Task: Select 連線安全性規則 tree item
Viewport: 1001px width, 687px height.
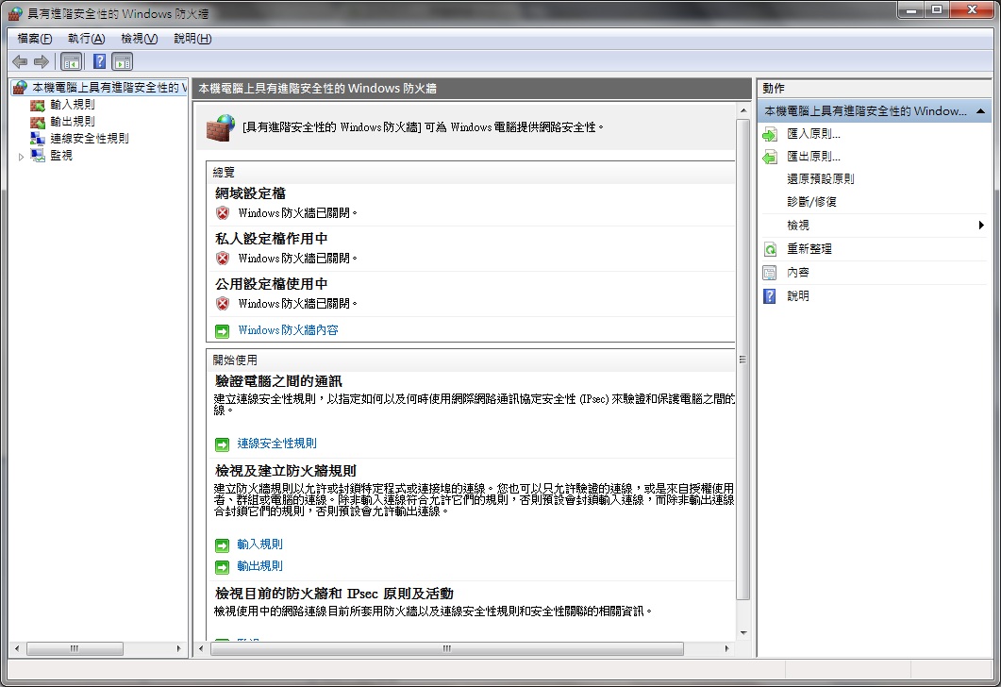Action: tap(90, 138)
